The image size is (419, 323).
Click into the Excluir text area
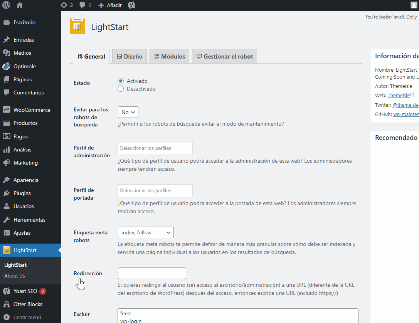pyautogui.click(x=238, y=316)
